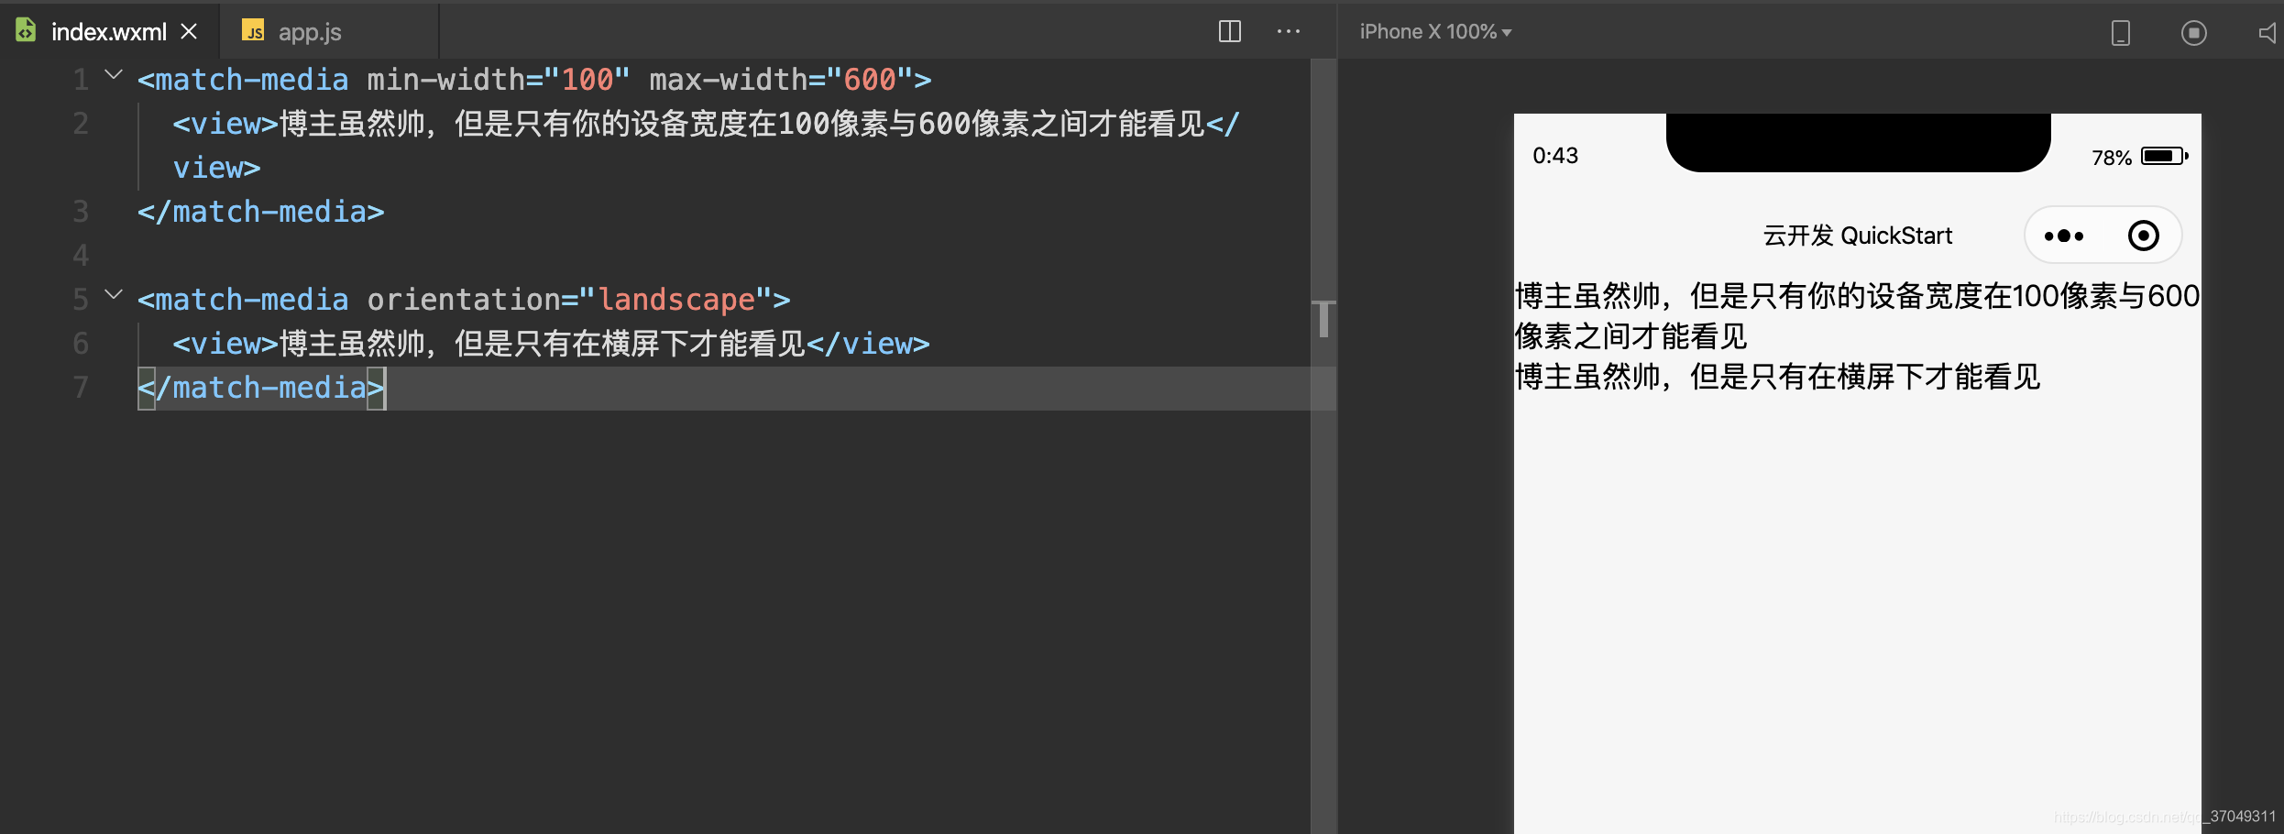
Task: Mute the simulator with speaker icon
Action: click(x=2268, y=33)
